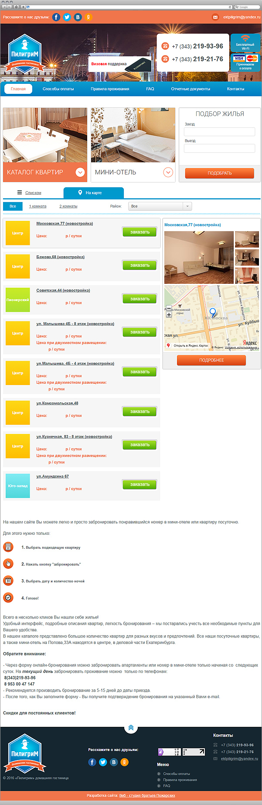Open Правила проживания menu item
Viewport: 262px width, 805px height.
pos(110,89)
